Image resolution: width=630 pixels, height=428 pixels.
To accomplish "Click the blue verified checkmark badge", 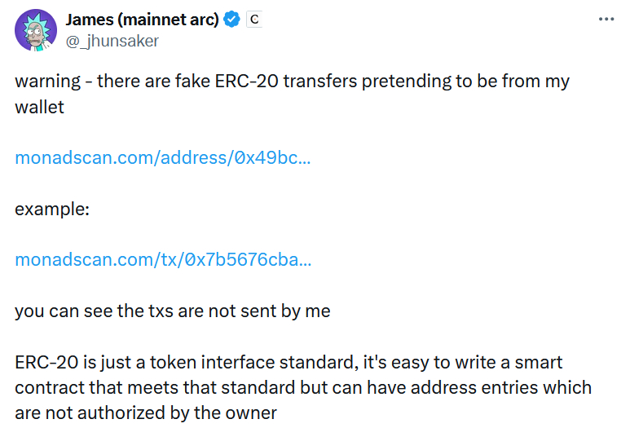I will (231, 20).
